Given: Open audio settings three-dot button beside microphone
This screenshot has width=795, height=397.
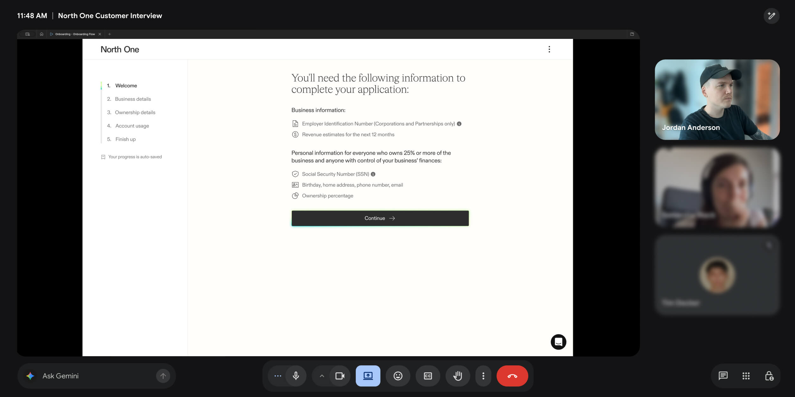Looking at the screenshot, I should pos(278,376).
